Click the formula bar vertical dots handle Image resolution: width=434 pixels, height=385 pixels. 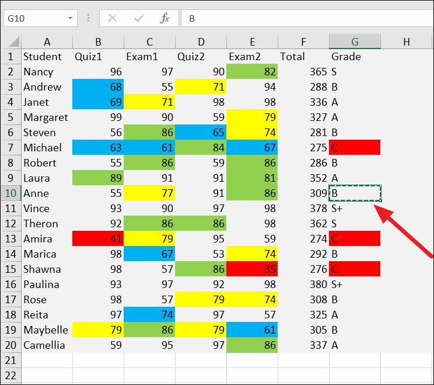(x=88, y=18)
